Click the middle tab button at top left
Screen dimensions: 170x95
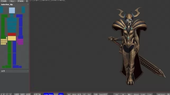[12, 1]
